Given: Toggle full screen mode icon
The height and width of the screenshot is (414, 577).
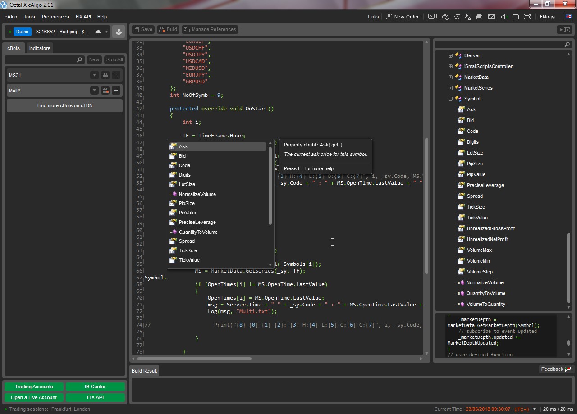Looking at the screenshot, I should 527,17.
